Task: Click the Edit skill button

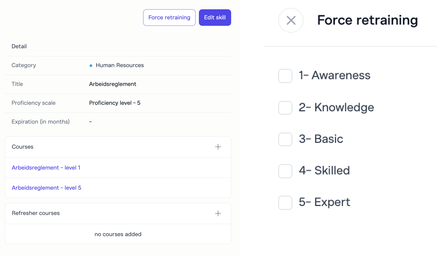Action: point(215,18)
